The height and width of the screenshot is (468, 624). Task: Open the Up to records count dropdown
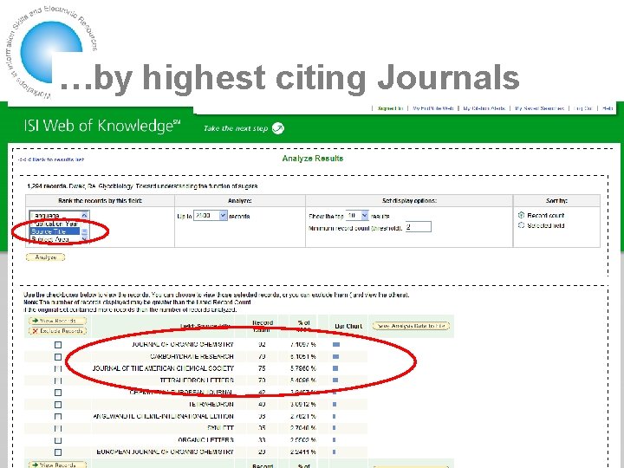coord(210,216)
